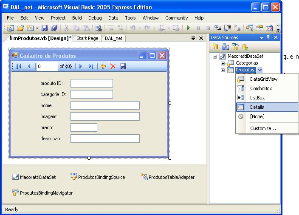Open the View menu

(39, 18)
